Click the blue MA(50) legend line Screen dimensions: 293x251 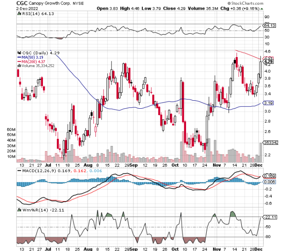[19, 57]
